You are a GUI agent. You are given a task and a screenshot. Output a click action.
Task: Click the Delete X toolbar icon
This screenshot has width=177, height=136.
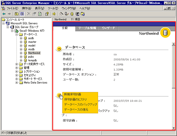tap(29, 14)
